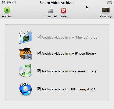Uncheck Archive videos in iPhoto library
The width and height of the screenshot is (114, 109).
point(39,53)
